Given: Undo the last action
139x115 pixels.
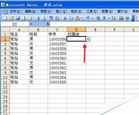Looking at the screenshot, I should coord(88,18).
